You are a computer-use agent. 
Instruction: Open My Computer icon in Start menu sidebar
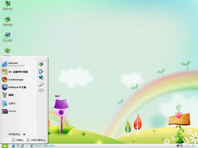[x=41, y=64]
